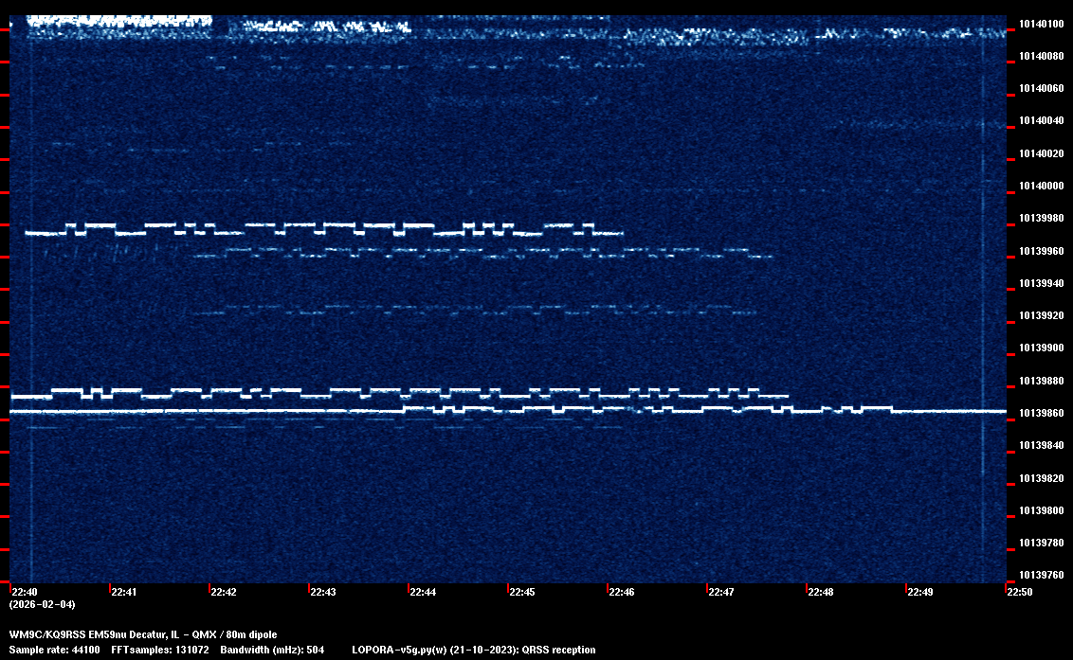Select the 10140000 frequency scale label

pos(1040,186)
